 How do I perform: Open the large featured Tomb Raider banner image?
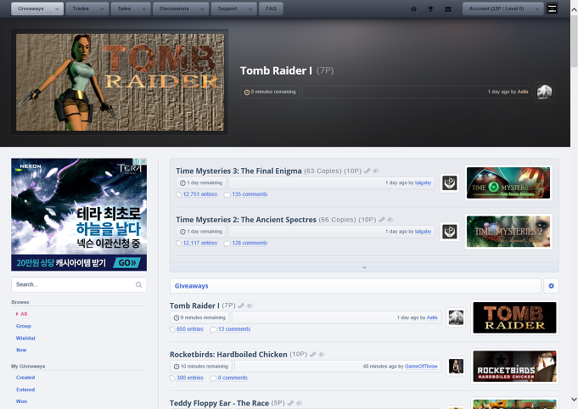click(x=120, y=82)
